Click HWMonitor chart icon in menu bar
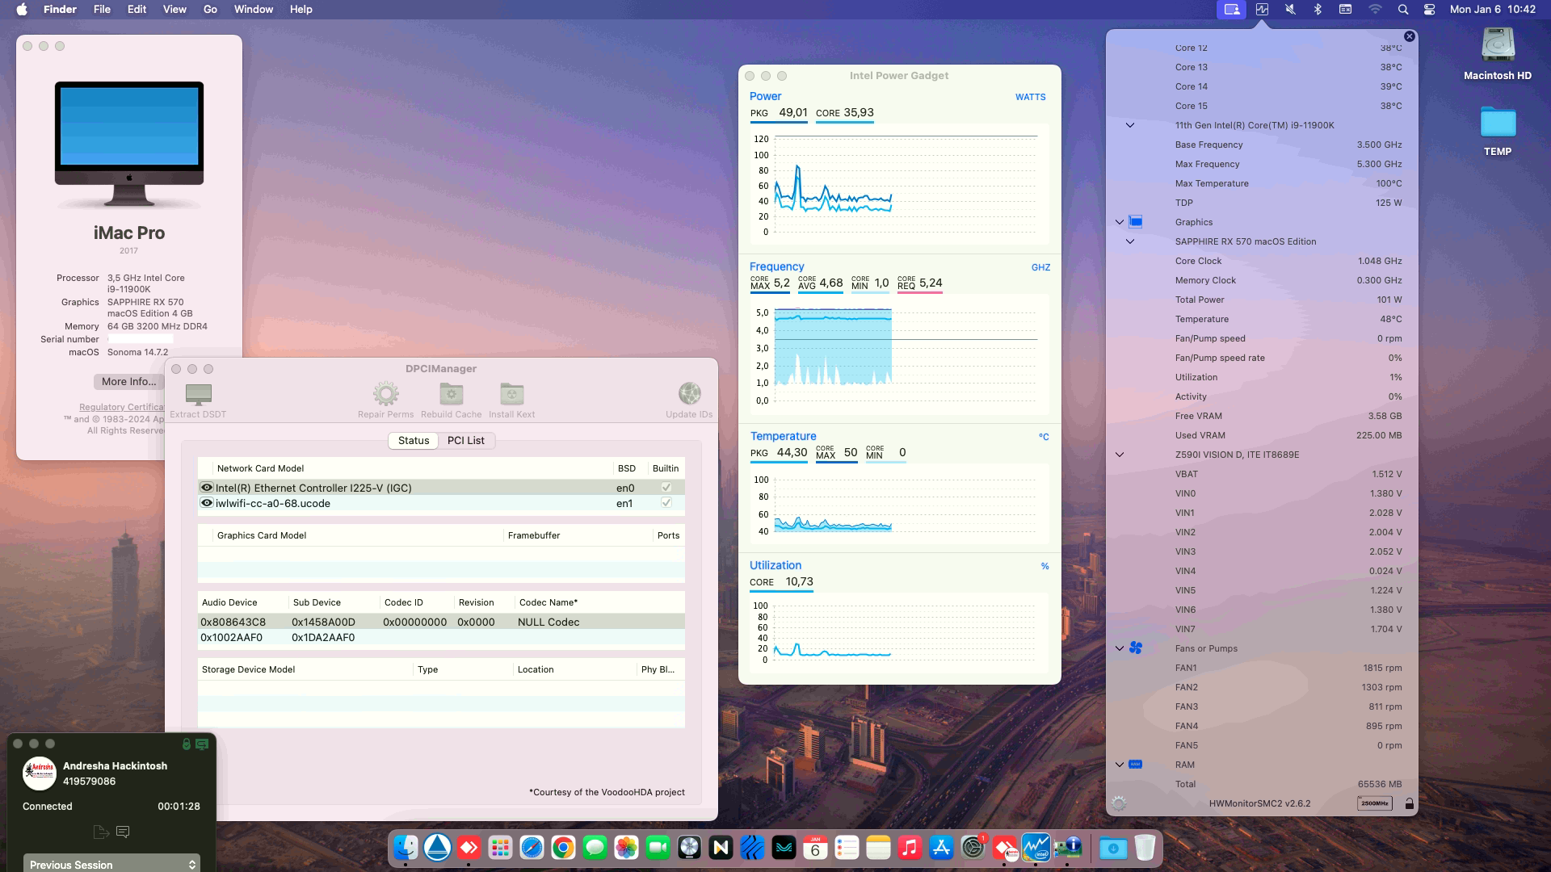The width and height of the screenshot is (1551, 872). click(1262, 10)
